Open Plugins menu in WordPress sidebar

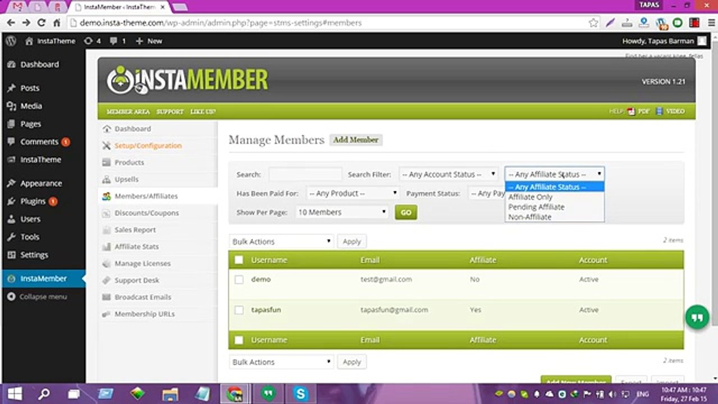(33, 201)
